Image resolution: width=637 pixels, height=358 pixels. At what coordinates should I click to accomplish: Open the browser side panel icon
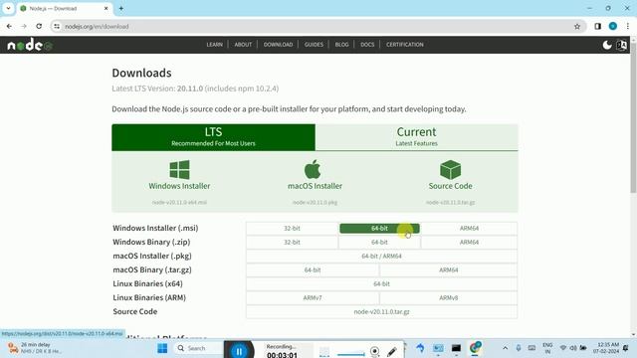click(x=597, y=27)
